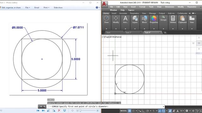
Task: Show more ribbon tabs double-arrow
Action: pos(190,13)
